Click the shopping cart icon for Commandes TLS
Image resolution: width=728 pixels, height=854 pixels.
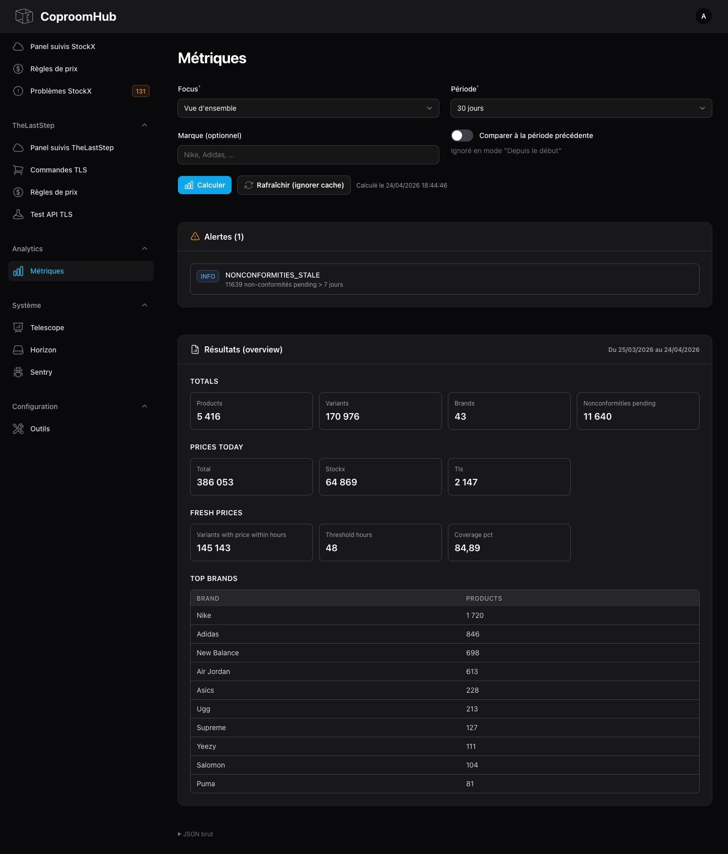18,170
